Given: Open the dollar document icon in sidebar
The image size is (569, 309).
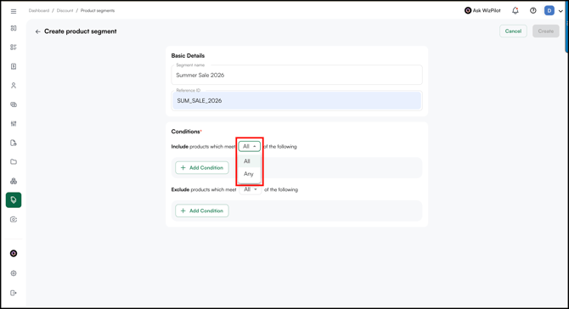Looking at the screenshot, I should 14,66.
